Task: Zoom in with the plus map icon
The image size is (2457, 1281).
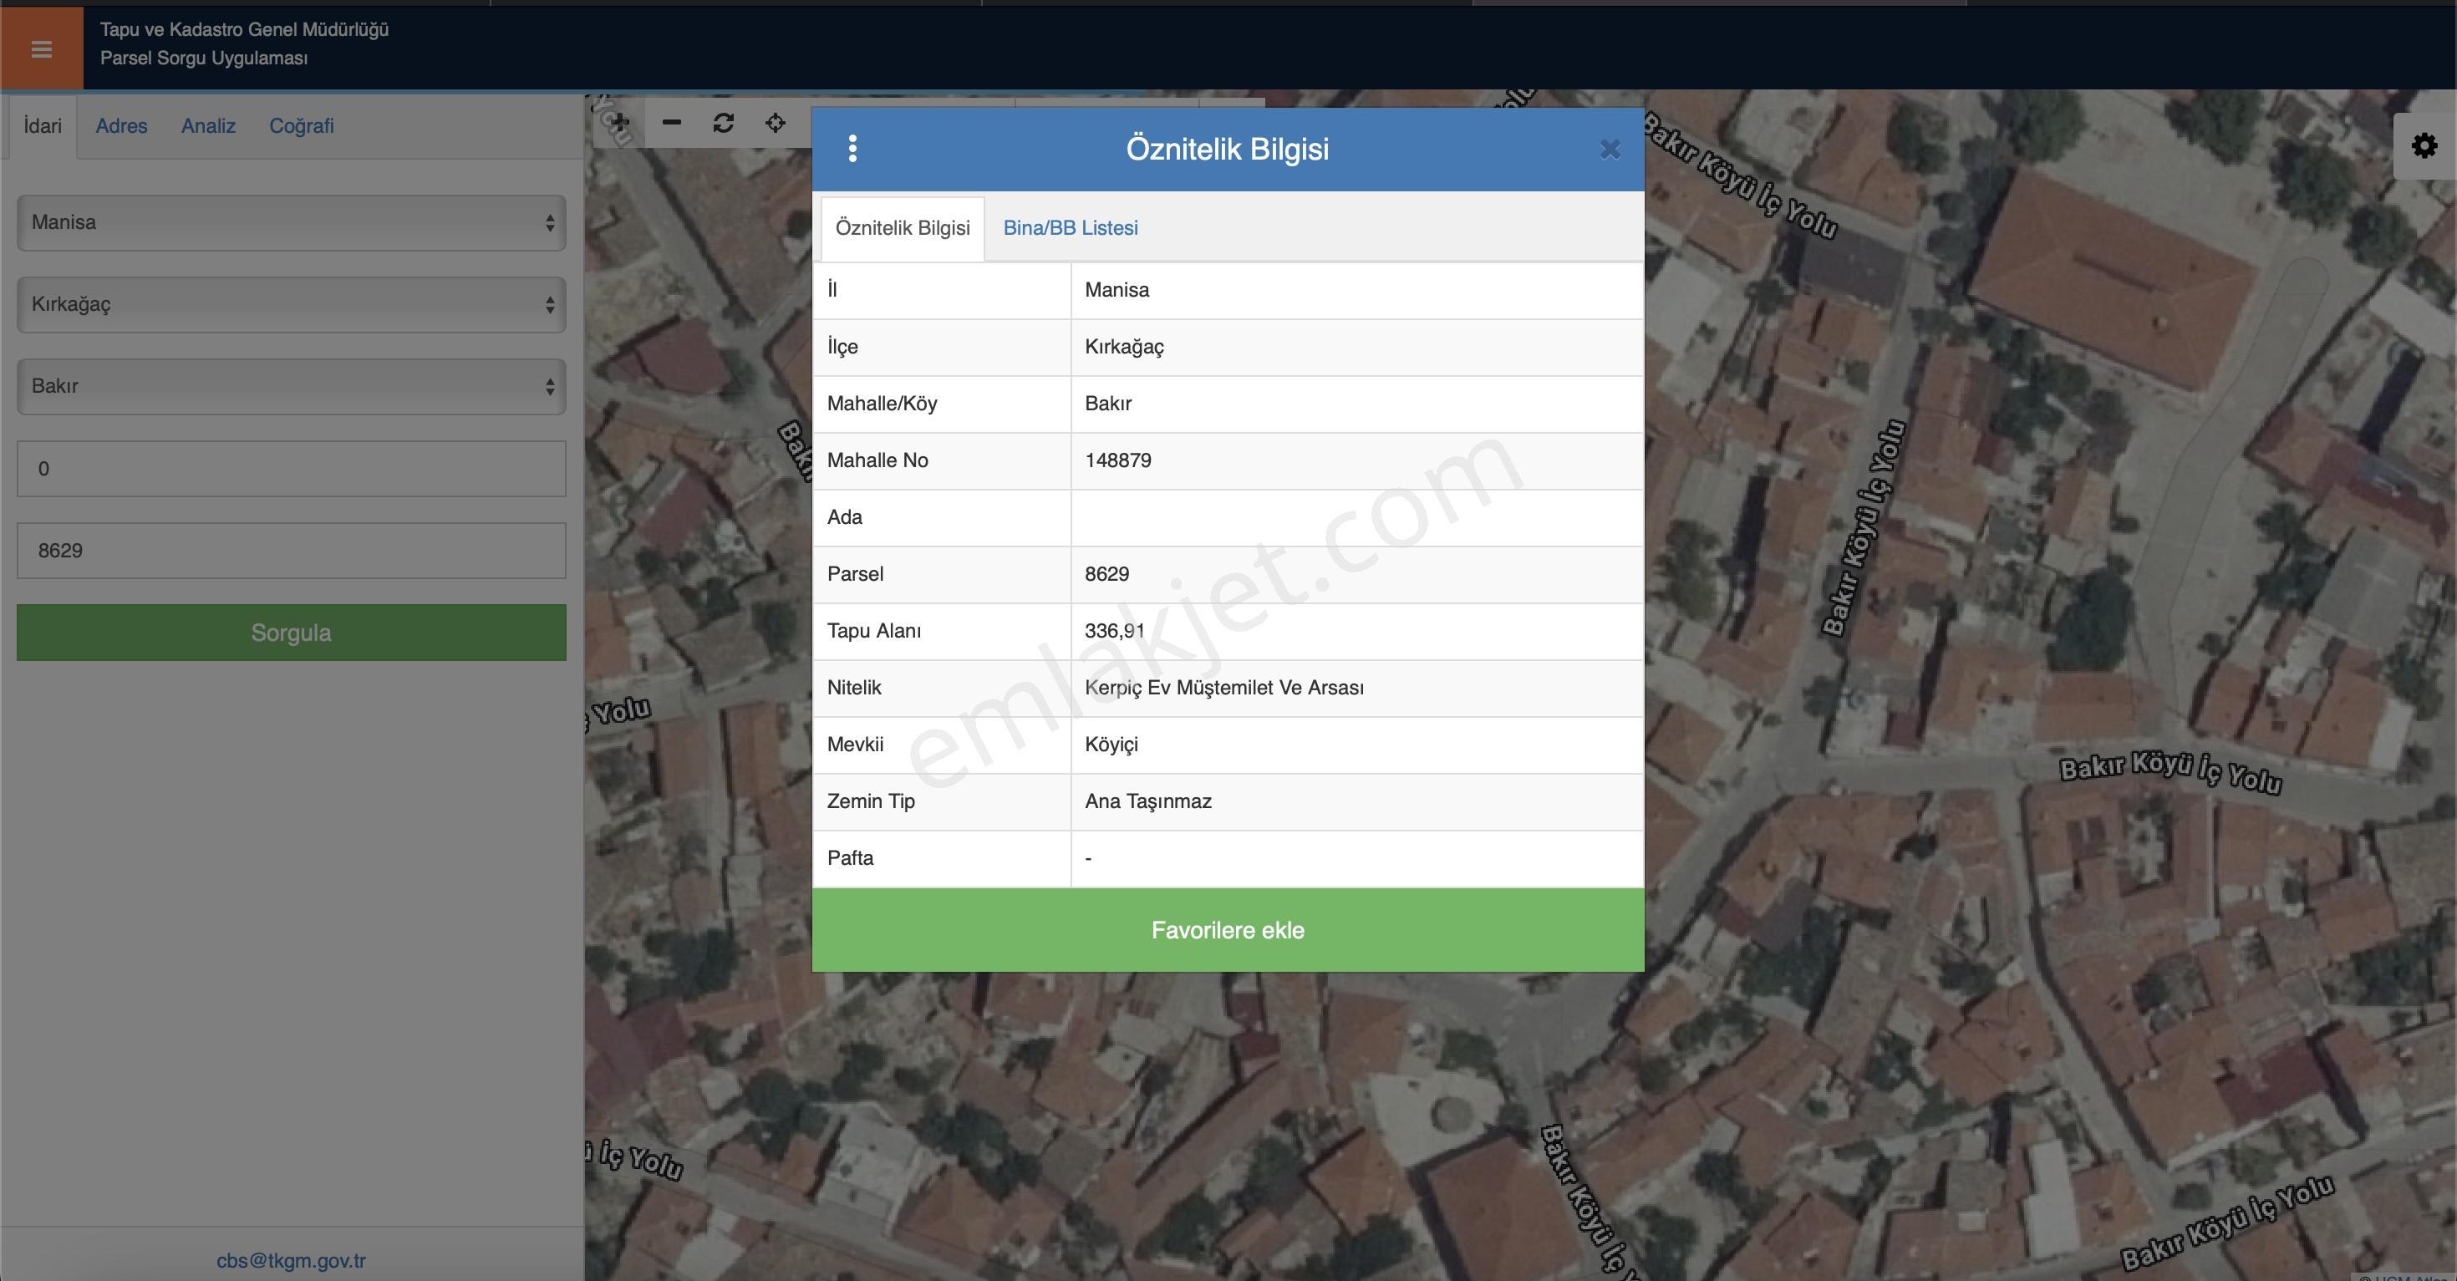Action: tap(620, 122)
